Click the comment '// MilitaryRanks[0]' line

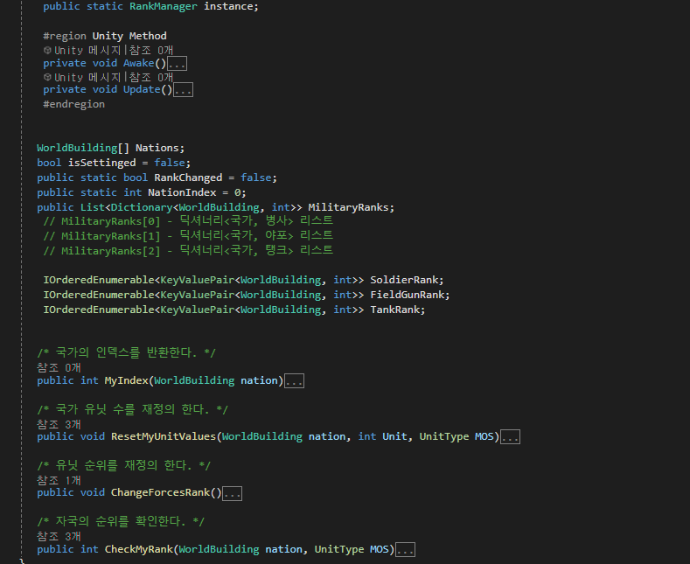pos(188,221)
